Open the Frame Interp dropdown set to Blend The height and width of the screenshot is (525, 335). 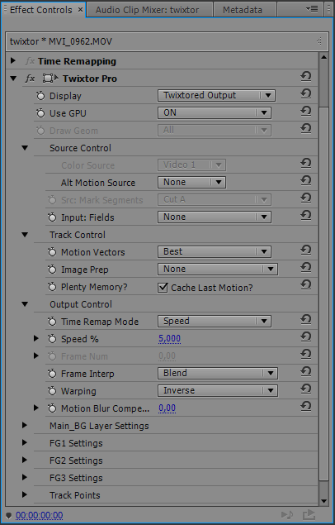(x=218, y=374)
